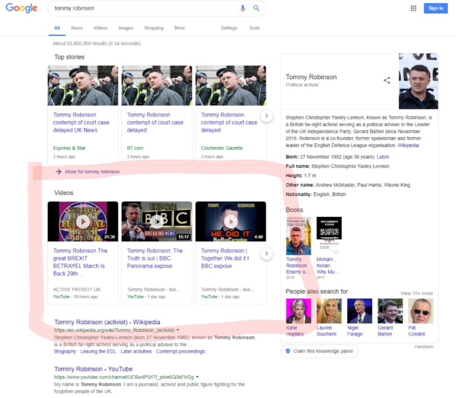
Task: Click the Books section heading
Action: (294, 210)
